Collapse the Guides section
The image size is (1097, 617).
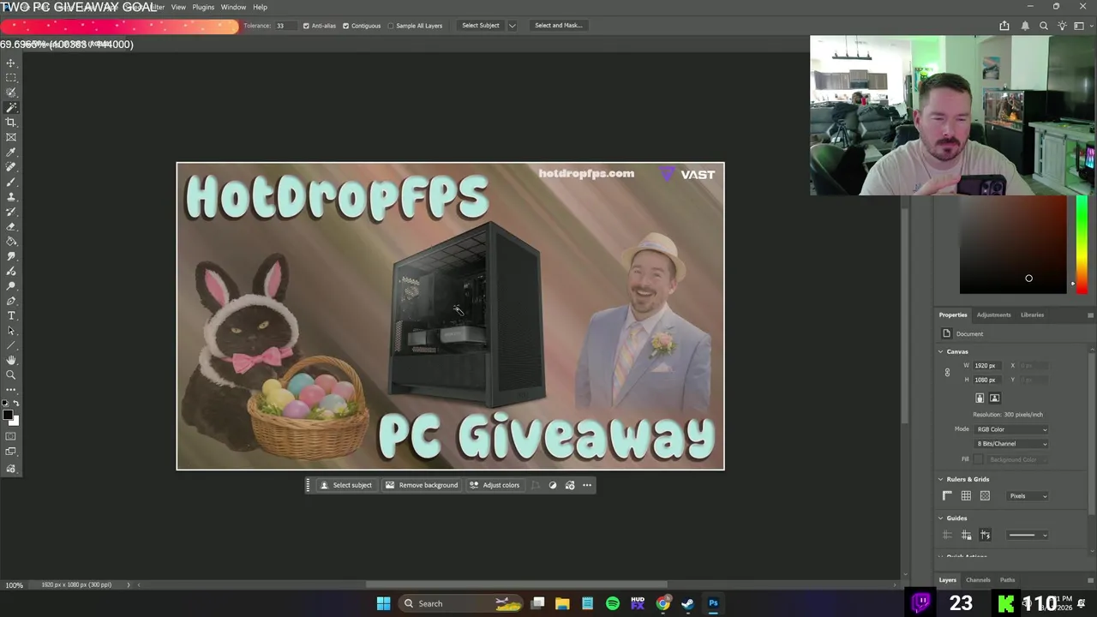point(940,518)
